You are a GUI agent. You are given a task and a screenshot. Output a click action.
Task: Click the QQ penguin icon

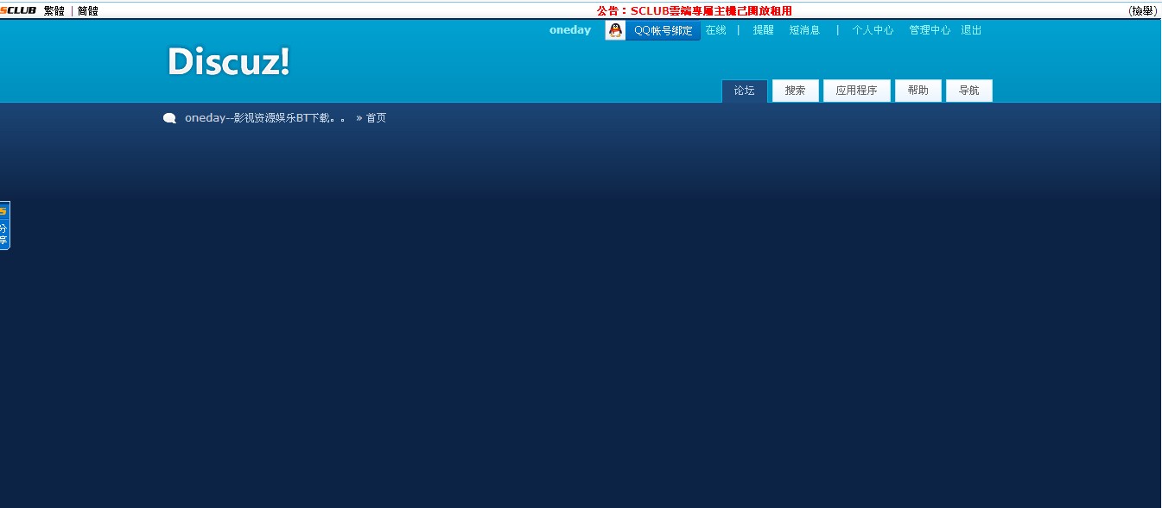pyautogui.click(x=615, y=30)
